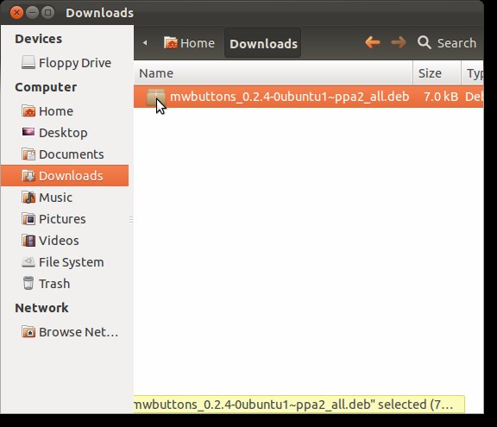The width and height of the screenshot is (497, 427).
Task: Click the Home label in the path bar
Action: click(x=198, y=43)
